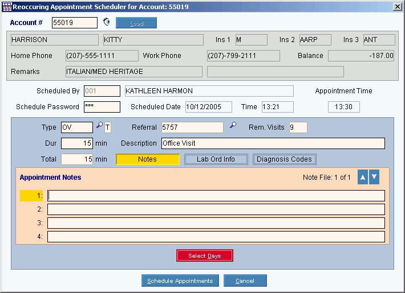Click the first name field KITTY
This screenshot has height=293, width=405.
tap(153, 40)
